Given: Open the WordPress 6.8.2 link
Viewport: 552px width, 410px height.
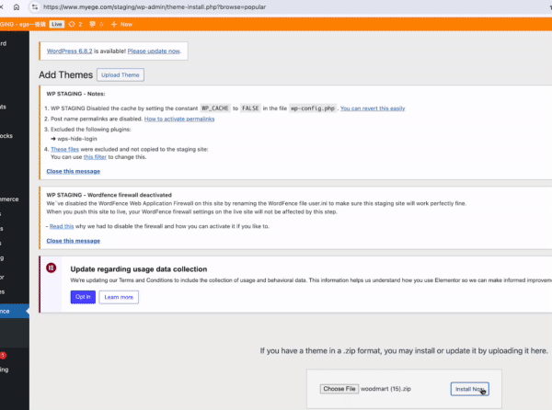Looking at the screenshot, I should (x=69, y=51).
